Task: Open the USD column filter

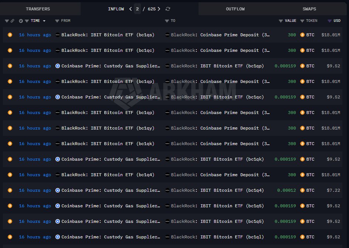Action: pyautogui.click(x=330, y=21)
